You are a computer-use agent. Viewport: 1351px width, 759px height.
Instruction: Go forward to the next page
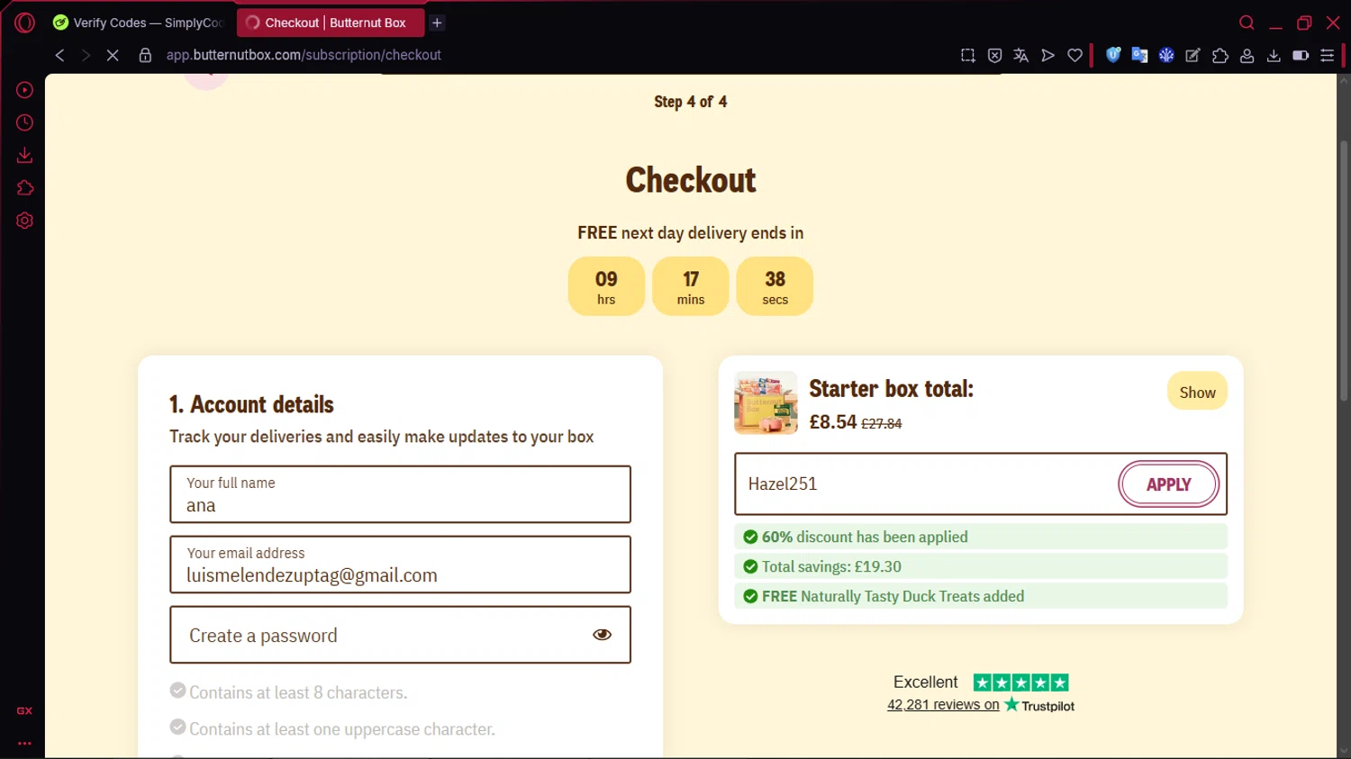(86, 55)
